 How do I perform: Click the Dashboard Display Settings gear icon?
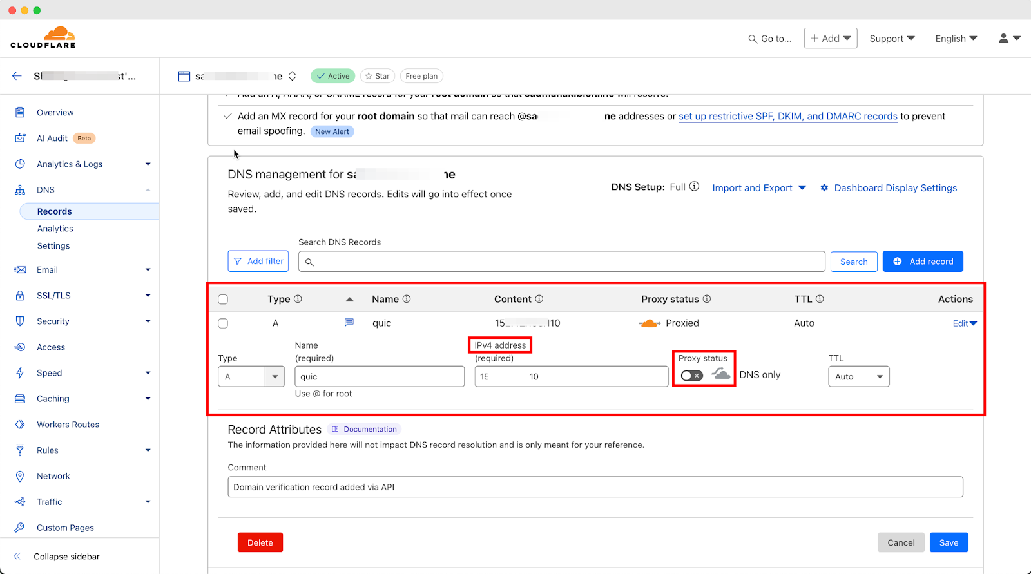824,188
